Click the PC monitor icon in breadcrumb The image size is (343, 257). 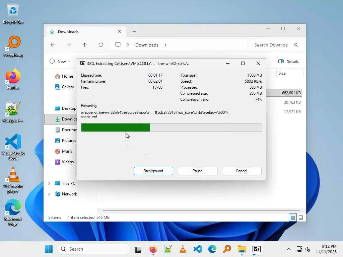118,45
